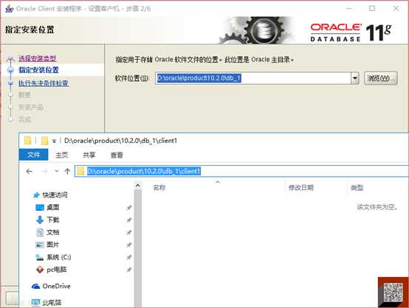Click the 桌面 desktop icon
Image resolution: width=409 pixels, height=308 pixels.
click(x=40, y=208)
